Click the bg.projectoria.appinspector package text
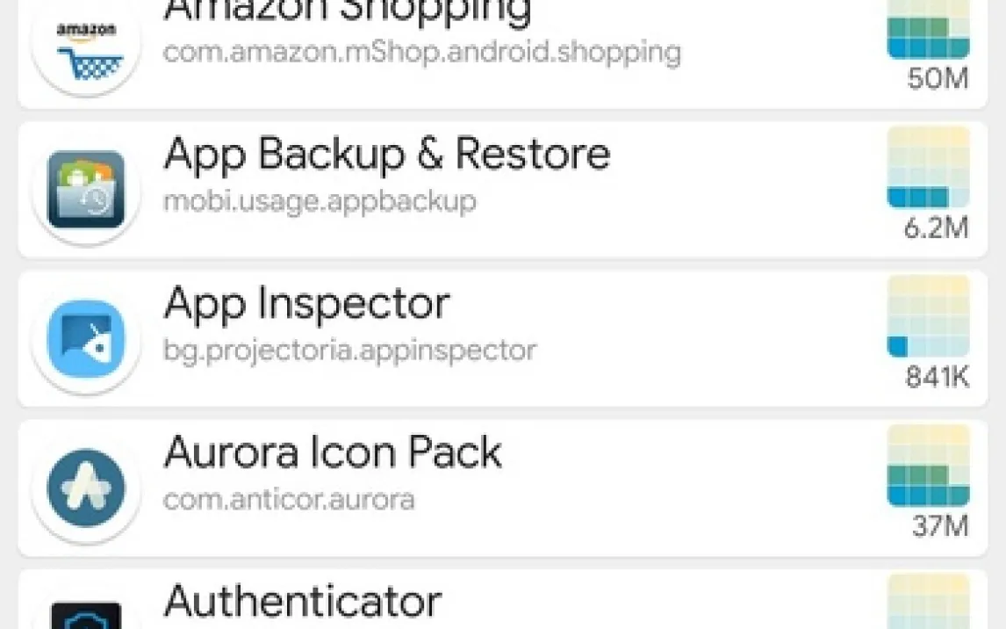Screen dimensions: 1006x629 [x=349, y=350]
